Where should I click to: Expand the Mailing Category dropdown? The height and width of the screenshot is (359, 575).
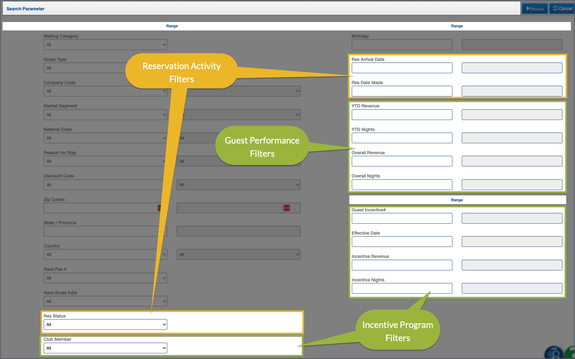(x=105, y=45)
